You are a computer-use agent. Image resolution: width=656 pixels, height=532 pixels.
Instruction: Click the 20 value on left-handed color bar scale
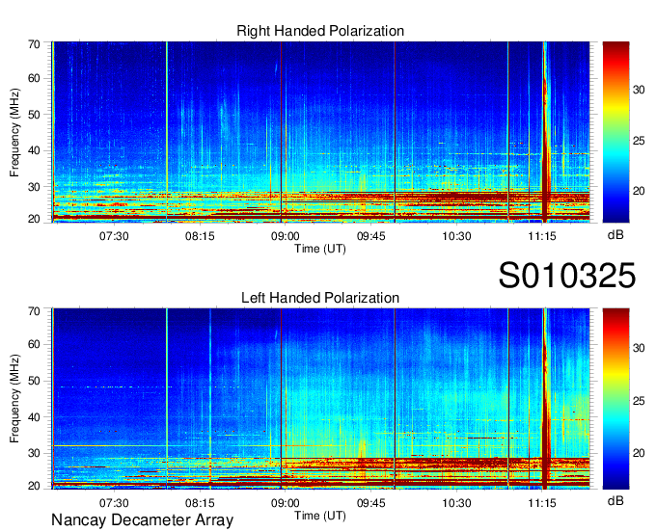tap(639, 453)
